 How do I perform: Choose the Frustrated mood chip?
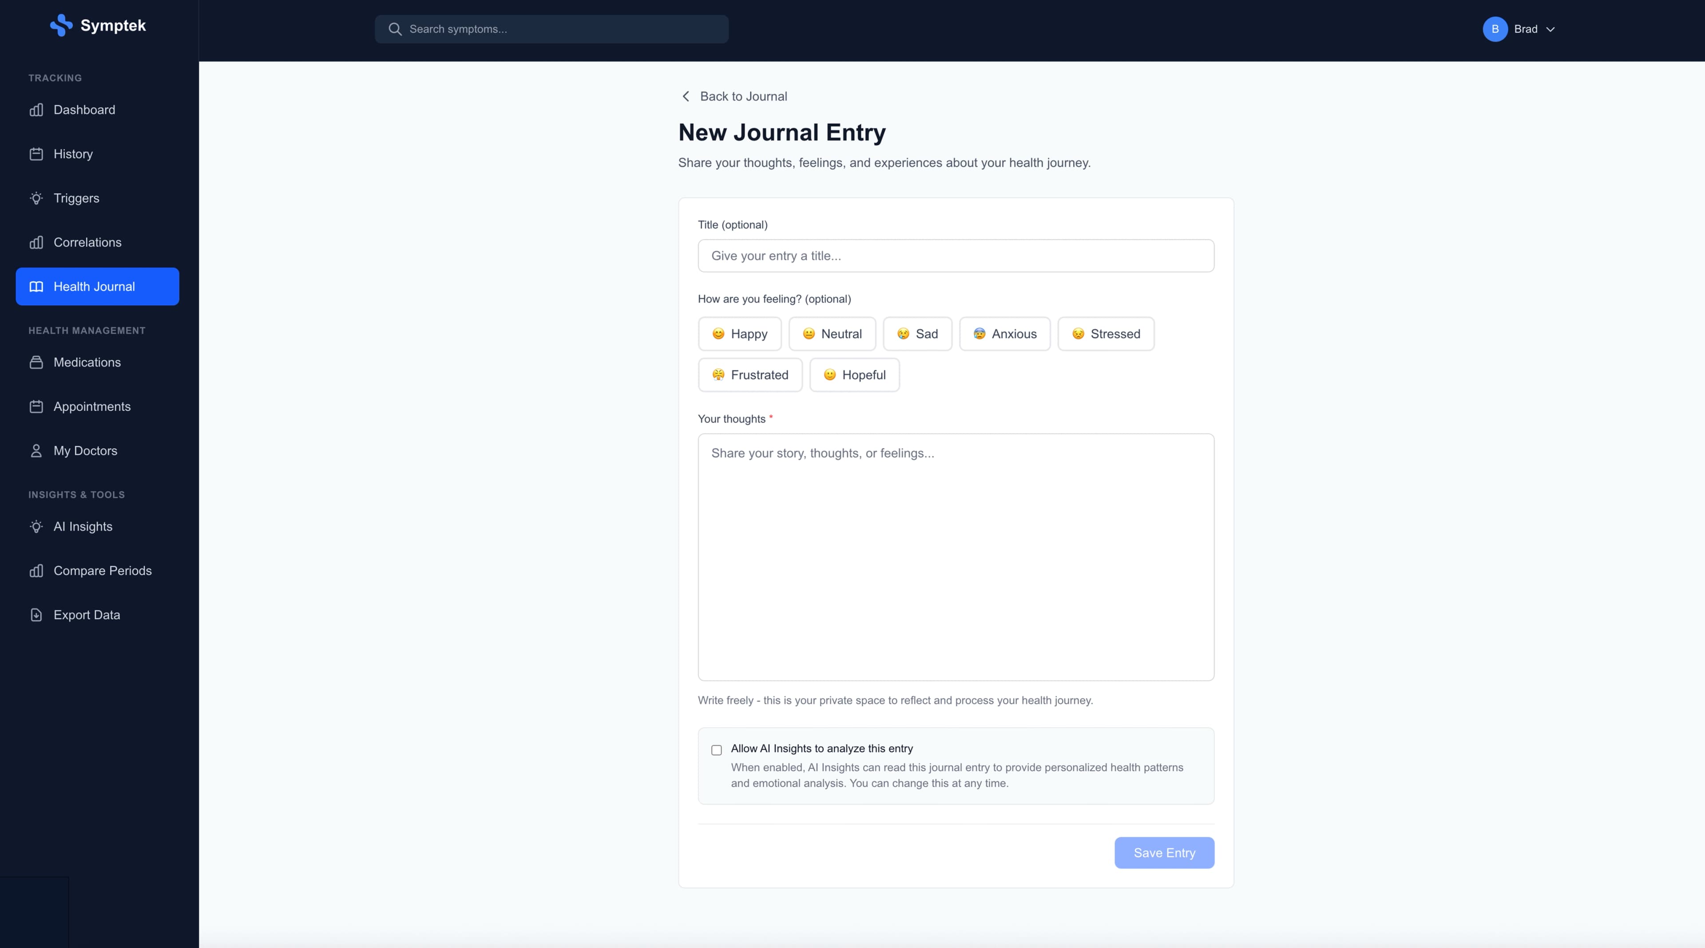coord(750,375)
